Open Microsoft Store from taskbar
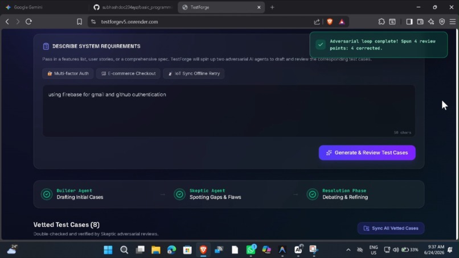This screenshot has width=459, height=258. pos(187,250)
